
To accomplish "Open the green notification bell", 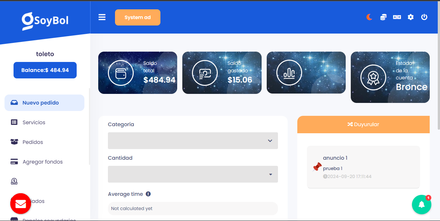I will [x=421, y=205].
